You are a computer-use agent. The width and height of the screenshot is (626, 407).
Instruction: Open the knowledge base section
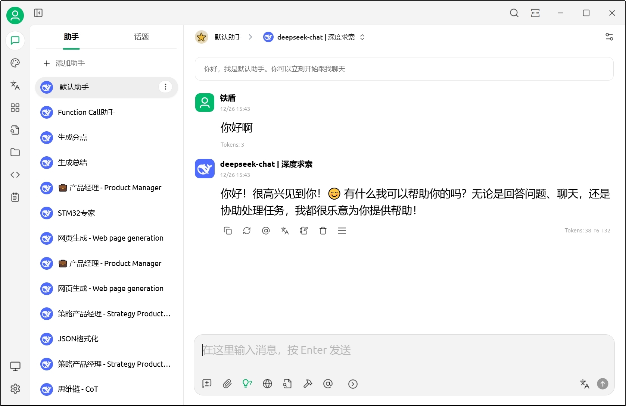pos(15,130)
